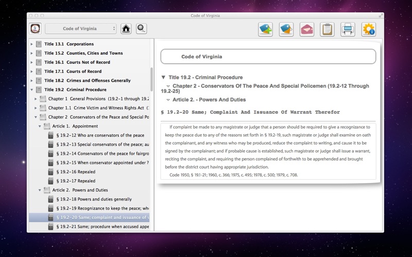
Task: Collapse Article 2. Powers and Duties in sidebar
Action: pos(40,190)
